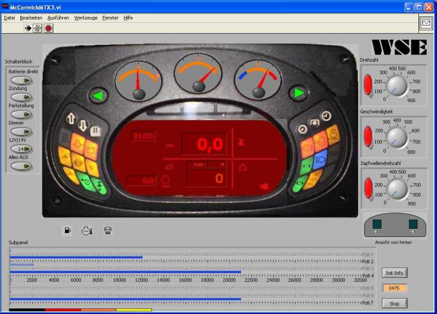Click the left orange-arc gauge
The width and height of the screenshot is (437, 314).
pos(139,80)
